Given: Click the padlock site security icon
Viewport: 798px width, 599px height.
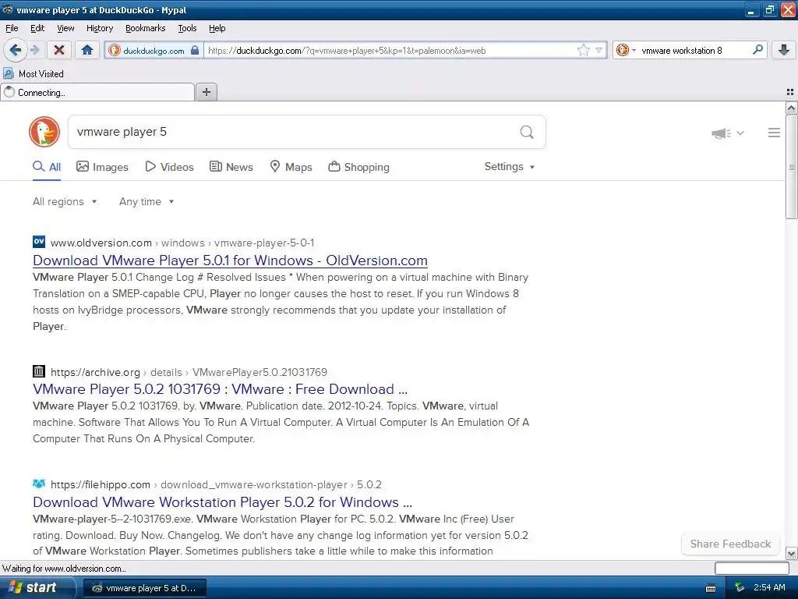Looking at the screenshot, I should pyautogui.click(x=195, y=50).
